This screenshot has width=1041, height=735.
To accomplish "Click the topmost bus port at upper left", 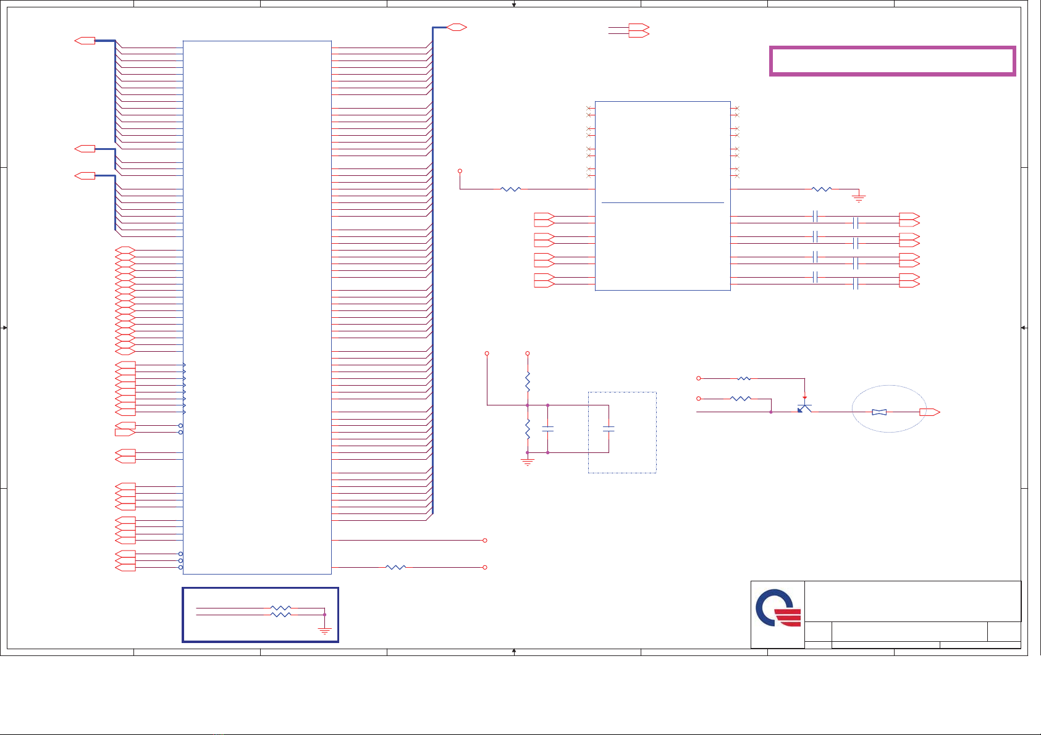I will coord(85,41).
